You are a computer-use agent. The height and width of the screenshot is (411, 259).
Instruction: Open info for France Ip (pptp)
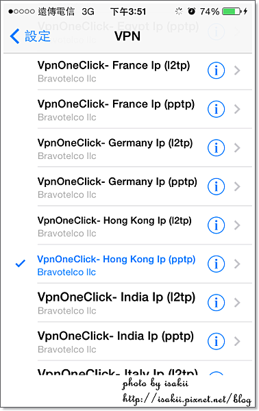coord(216,109)
